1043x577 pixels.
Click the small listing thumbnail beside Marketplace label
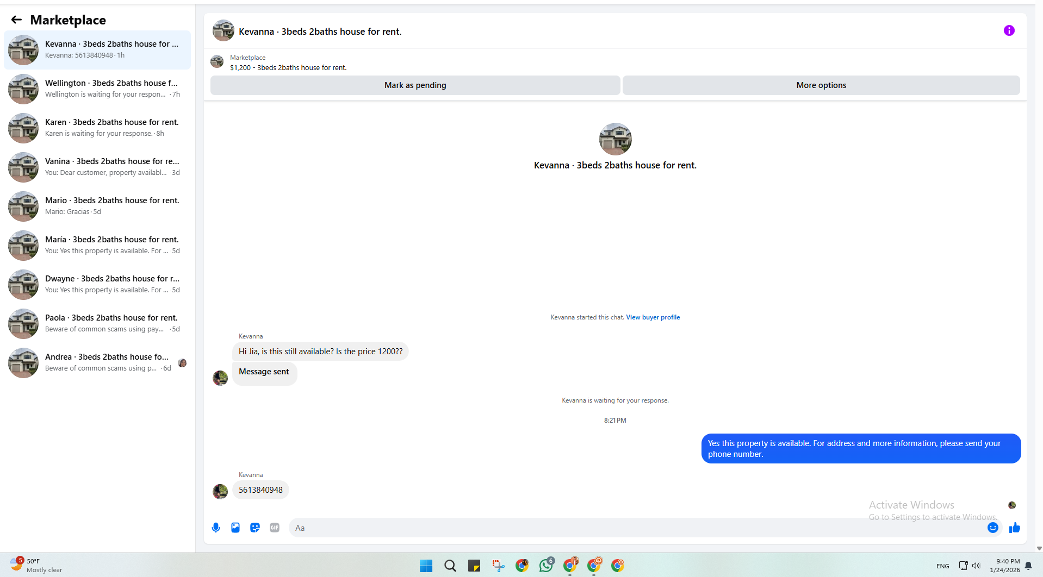(217, 61)
